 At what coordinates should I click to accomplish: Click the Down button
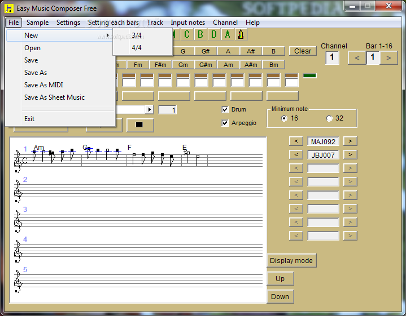tap(280, 297)
